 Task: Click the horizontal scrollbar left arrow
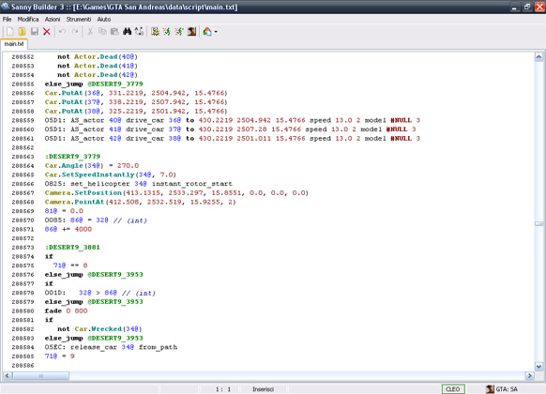8,376
